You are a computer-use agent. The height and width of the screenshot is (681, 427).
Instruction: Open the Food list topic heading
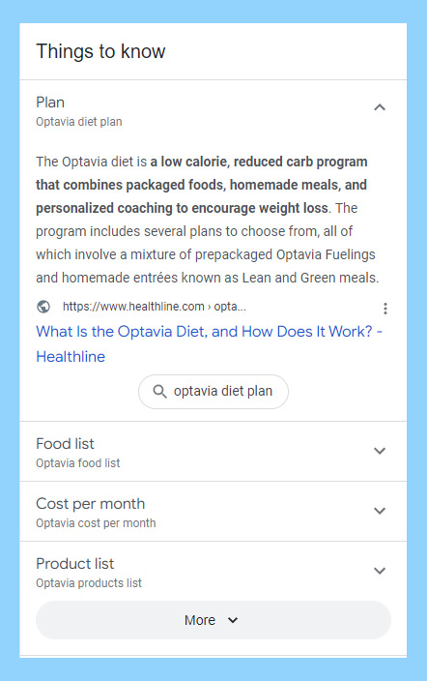coord(65,444)
